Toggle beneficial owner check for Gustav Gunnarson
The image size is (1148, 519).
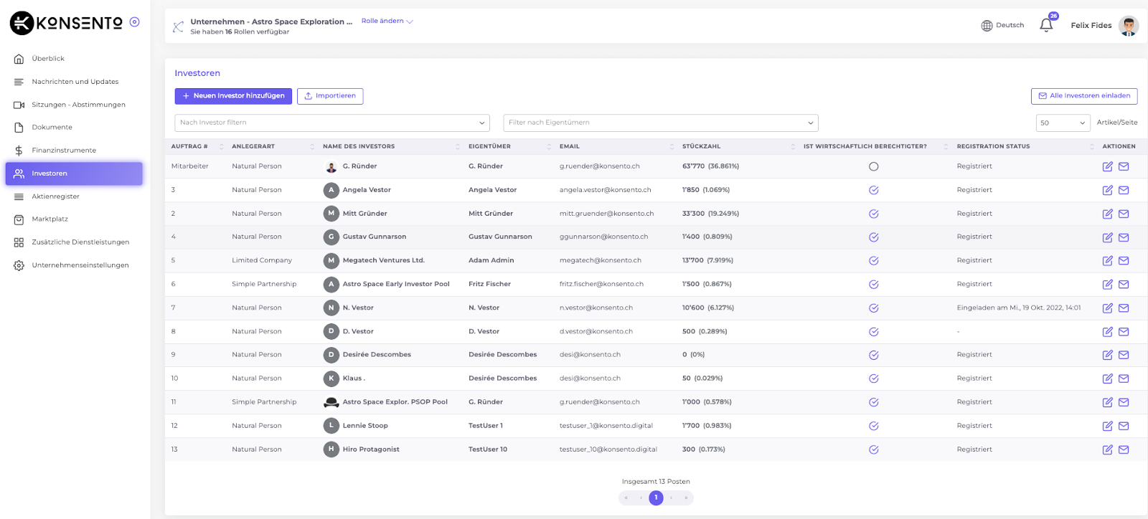tap(873, 237)
